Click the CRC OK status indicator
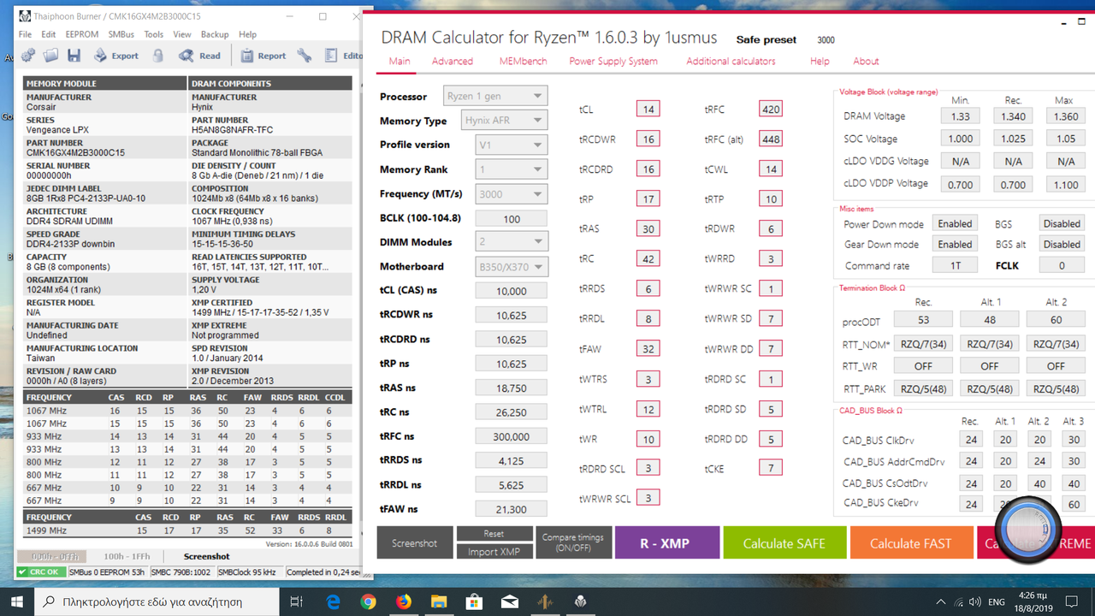The height and width of the screenshot is (616, 1095). tap(39, 572)
